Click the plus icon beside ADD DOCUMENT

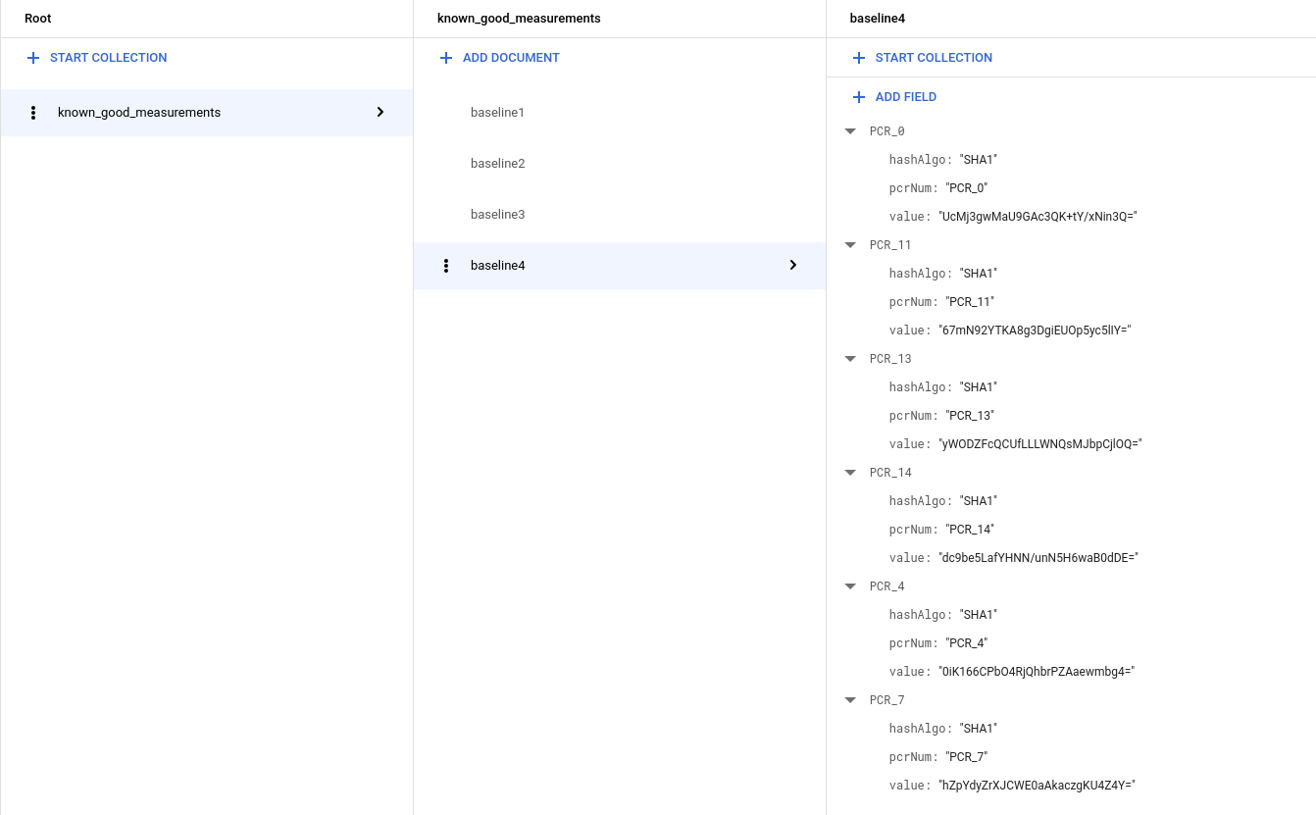[446, 58]
